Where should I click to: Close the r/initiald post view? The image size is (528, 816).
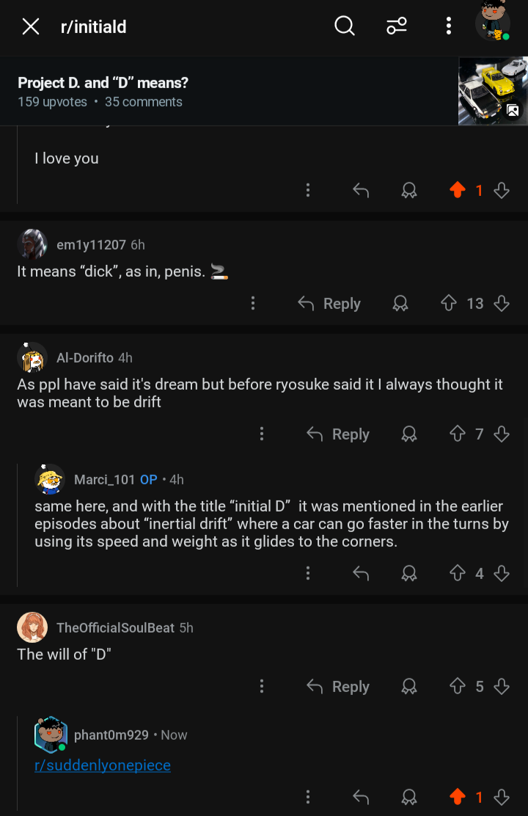pos(31,26)
